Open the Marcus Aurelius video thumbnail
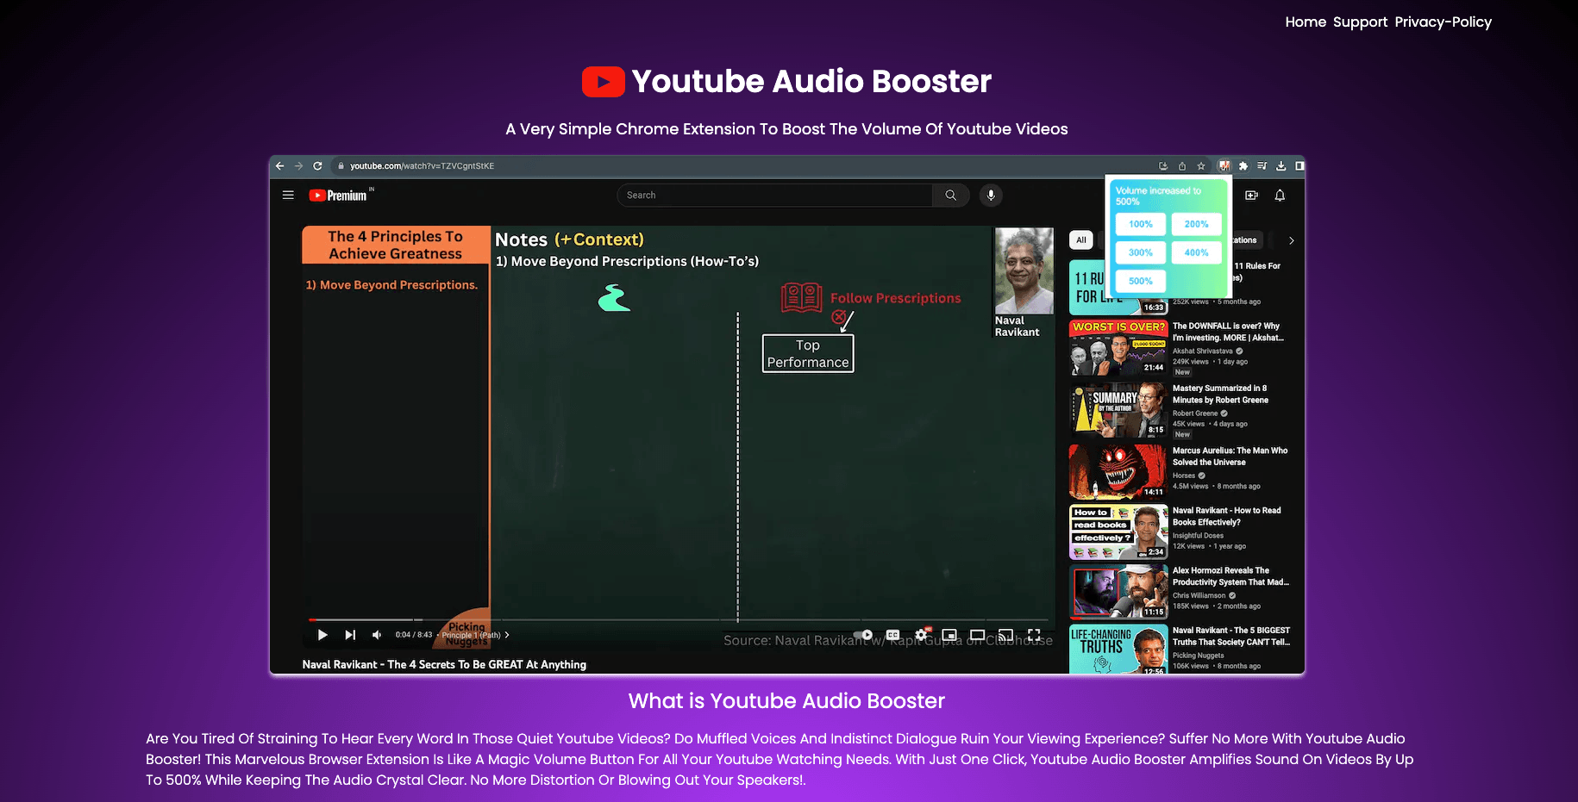 [x=1118, y=472]
